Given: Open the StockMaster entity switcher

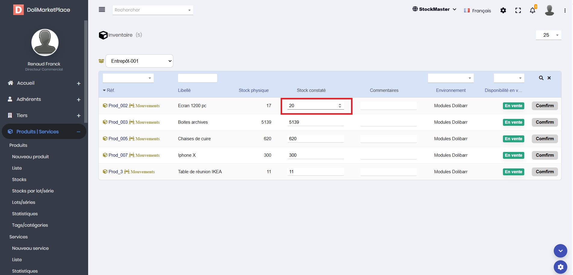Looking at the screenshot, I should pos(434,9).
